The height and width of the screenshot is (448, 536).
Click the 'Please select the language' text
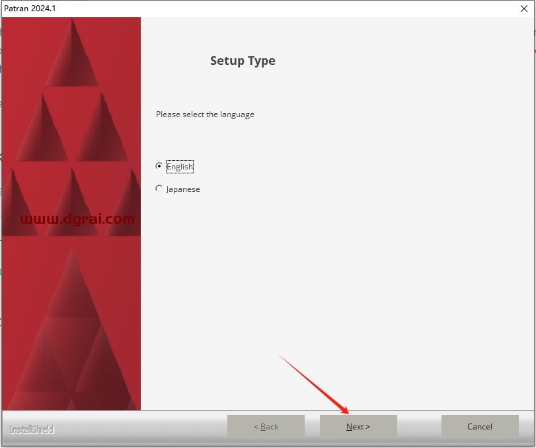(205, 114)
